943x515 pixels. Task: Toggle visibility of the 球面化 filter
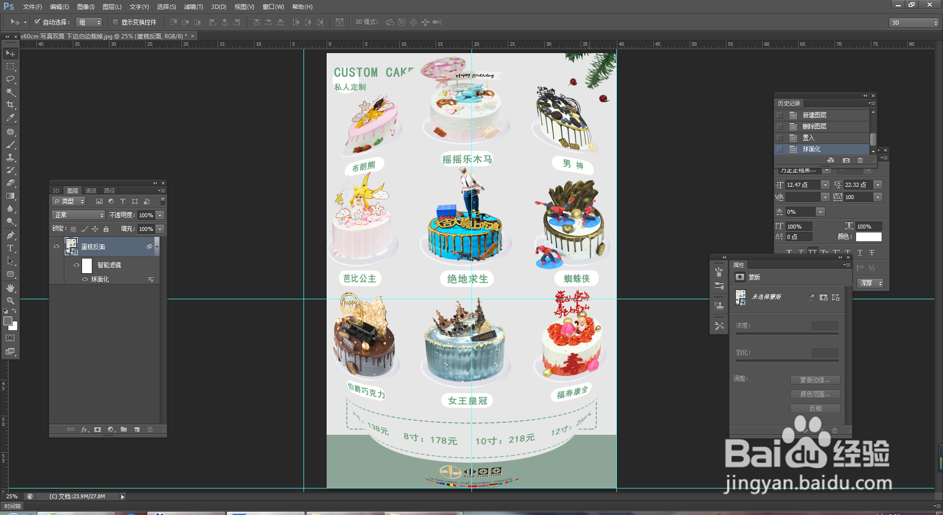[x=85, y=279]
